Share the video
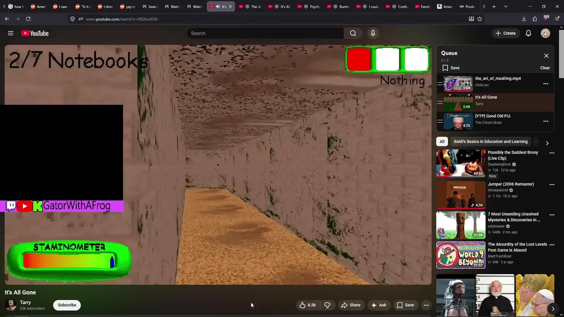Viewport: 564px width, 317px height. 351,305
